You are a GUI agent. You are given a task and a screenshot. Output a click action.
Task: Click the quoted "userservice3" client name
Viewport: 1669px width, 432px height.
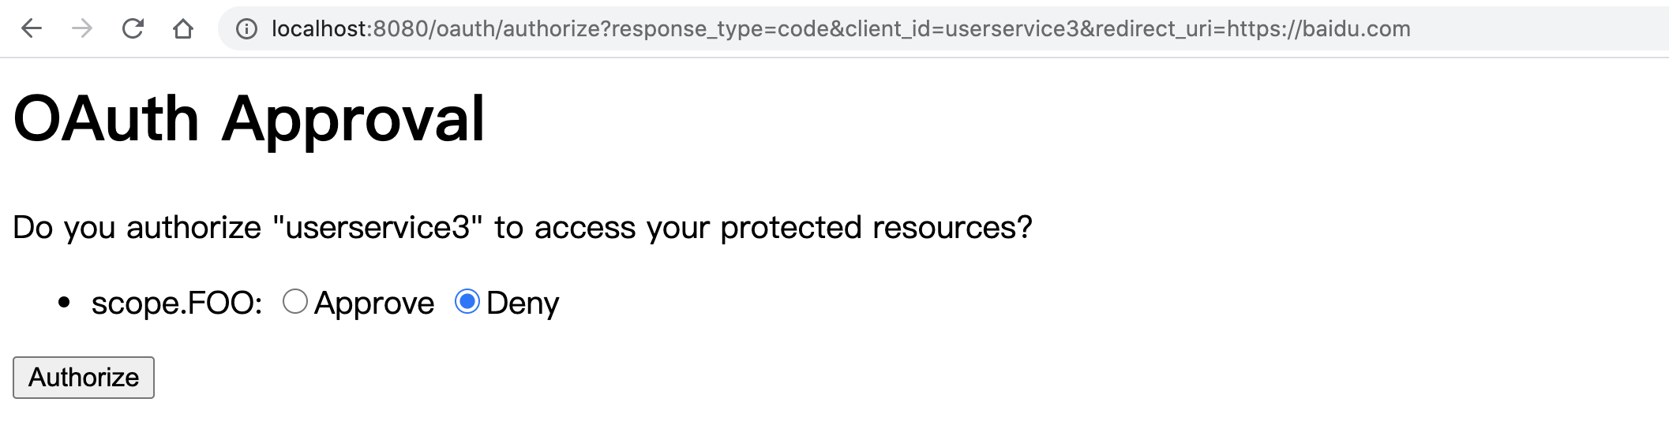click(x=377, y=228)
